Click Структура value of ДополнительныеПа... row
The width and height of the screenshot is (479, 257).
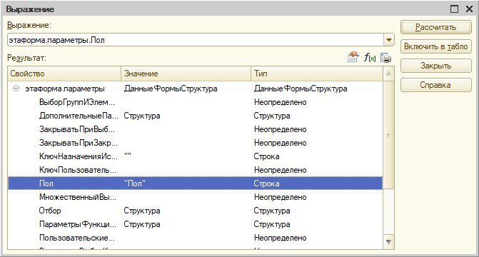click(142, 116)
